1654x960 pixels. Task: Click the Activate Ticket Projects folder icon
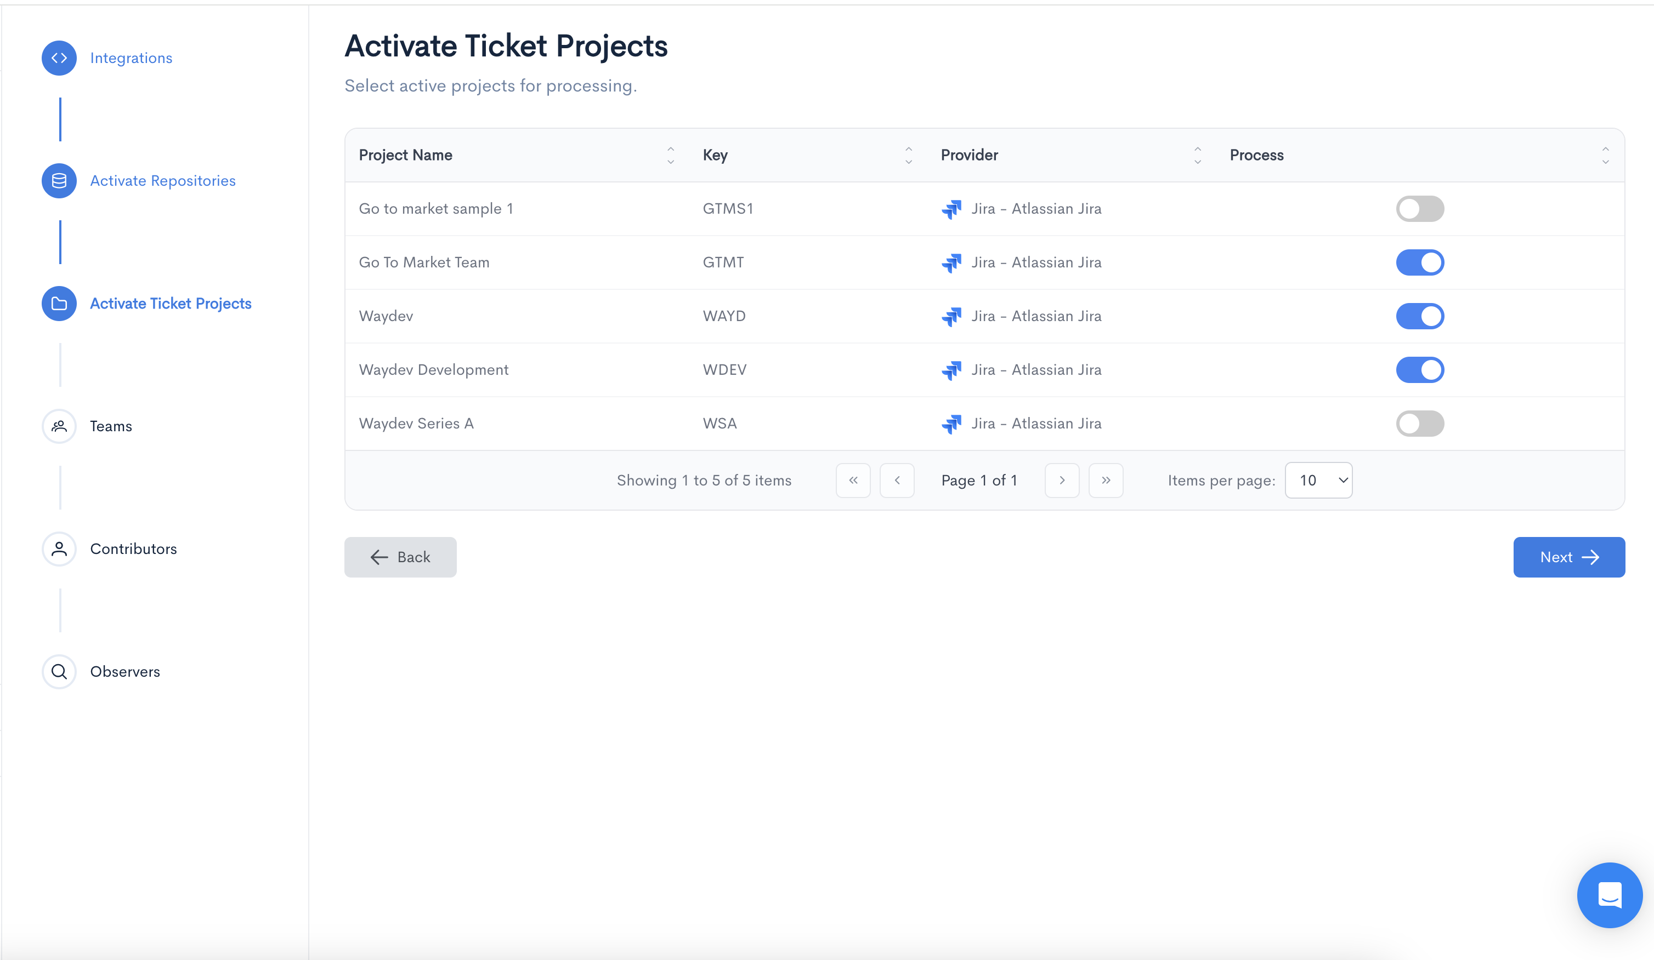tap(59, 303)
